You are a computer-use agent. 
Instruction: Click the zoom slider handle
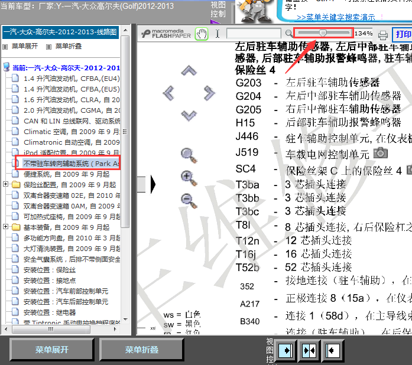pos(323,33)
